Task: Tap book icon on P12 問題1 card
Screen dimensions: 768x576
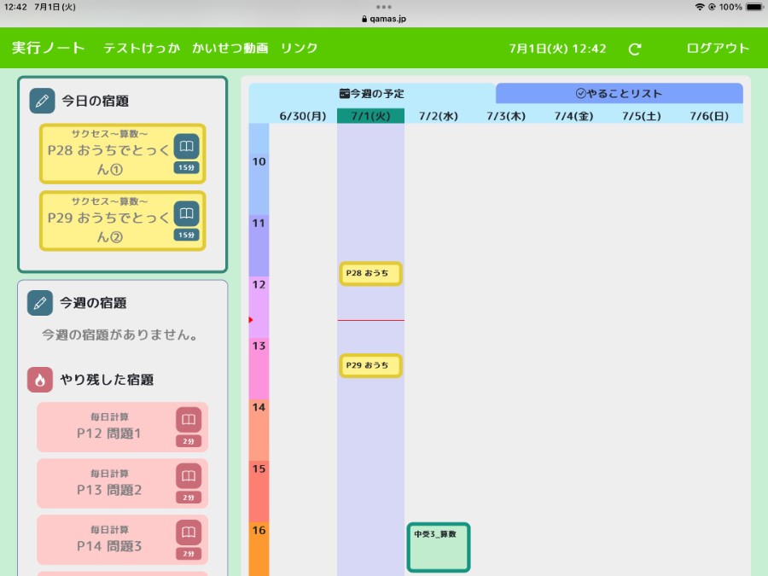Action: click(x=189, y=421)
